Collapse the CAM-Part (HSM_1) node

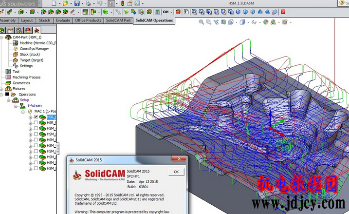click(1, 38)
